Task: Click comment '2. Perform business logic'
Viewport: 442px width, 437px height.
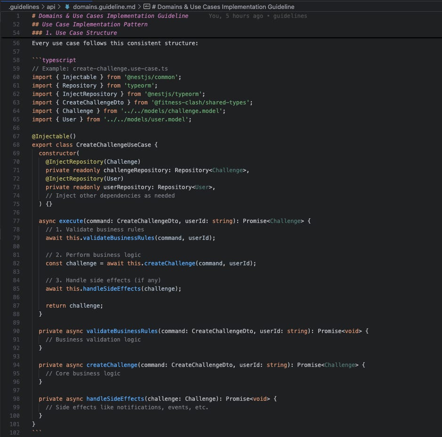Action: point(93,254)
